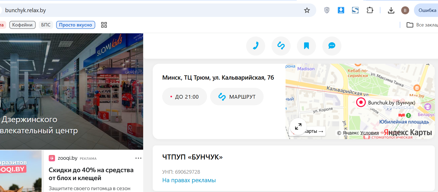The image size is (438, 192).
Task: Click the shopping mall interior photo
Action: pyautogui.click(x=71, y=92)
